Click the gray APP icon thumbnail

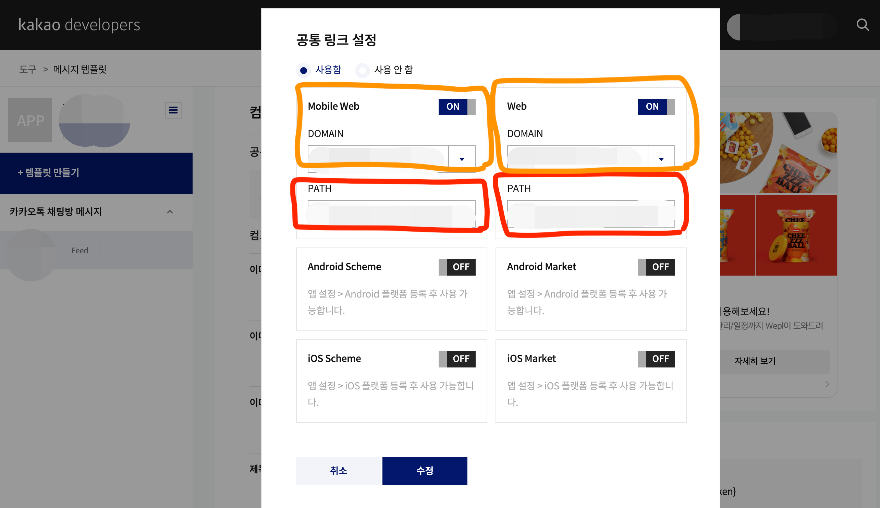pyautogui.click(x=30, y=120)
